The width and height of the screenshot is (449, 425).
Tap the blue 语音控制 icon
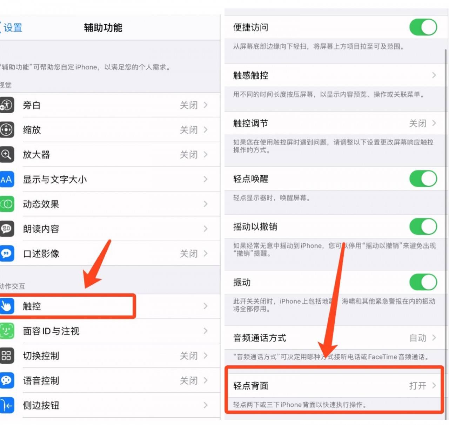click(x=7, y=380)
